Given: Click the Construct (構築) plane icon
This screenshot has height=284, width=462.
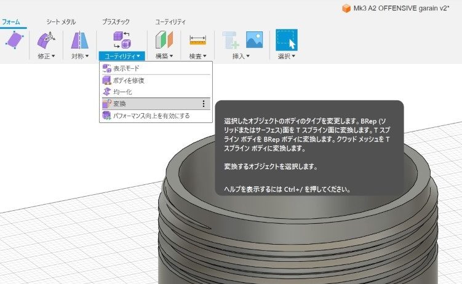Looking at the screenshot, I should (164, 41).
